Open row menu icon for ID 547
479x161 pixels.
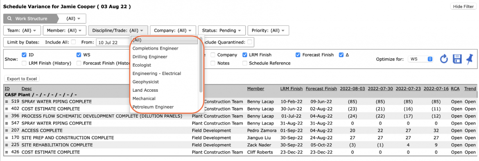click(7, 123)
